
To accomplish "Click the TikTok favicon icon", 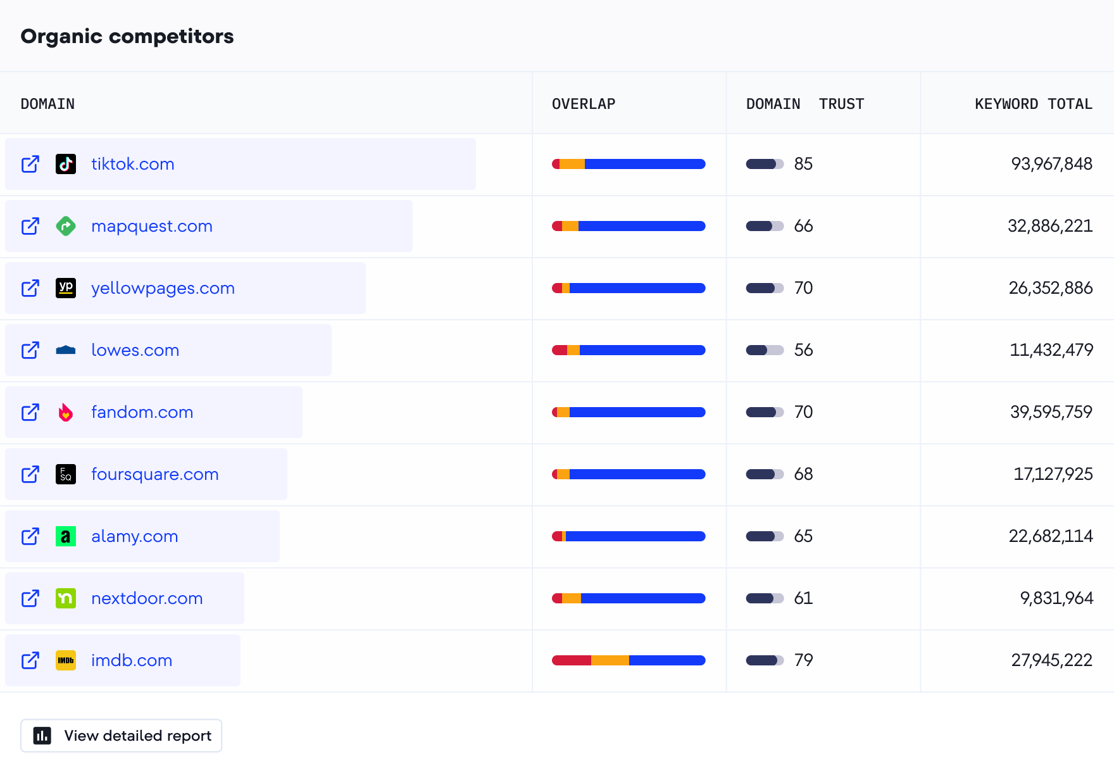I will coord(66,164).
